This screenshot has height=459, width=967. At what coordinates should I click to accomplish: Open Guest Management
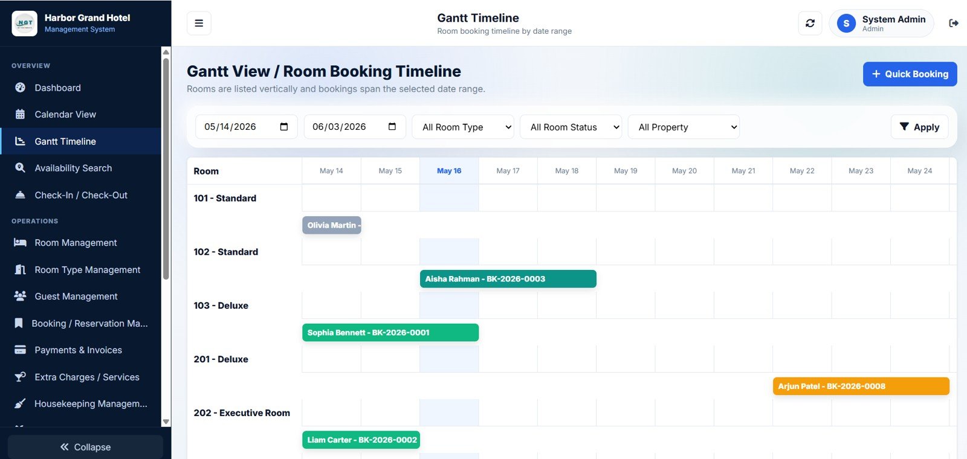pos(80,297)
